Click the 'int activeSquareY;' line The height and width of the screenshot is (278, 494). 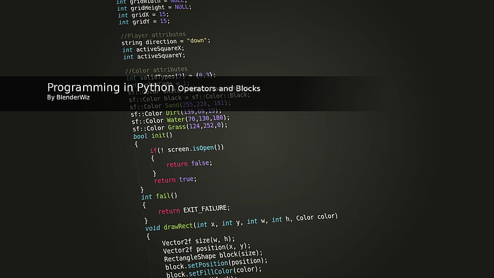(154, 56)
